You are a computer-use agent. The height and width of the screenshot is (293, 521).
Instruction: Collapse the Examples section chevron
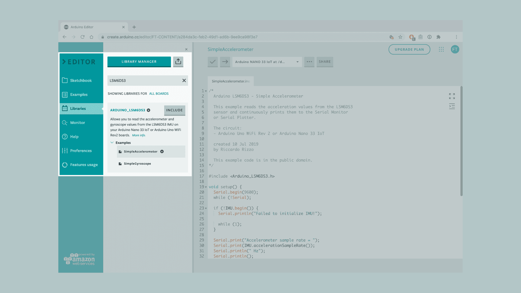pyautogui.click(x=112, y=143)
